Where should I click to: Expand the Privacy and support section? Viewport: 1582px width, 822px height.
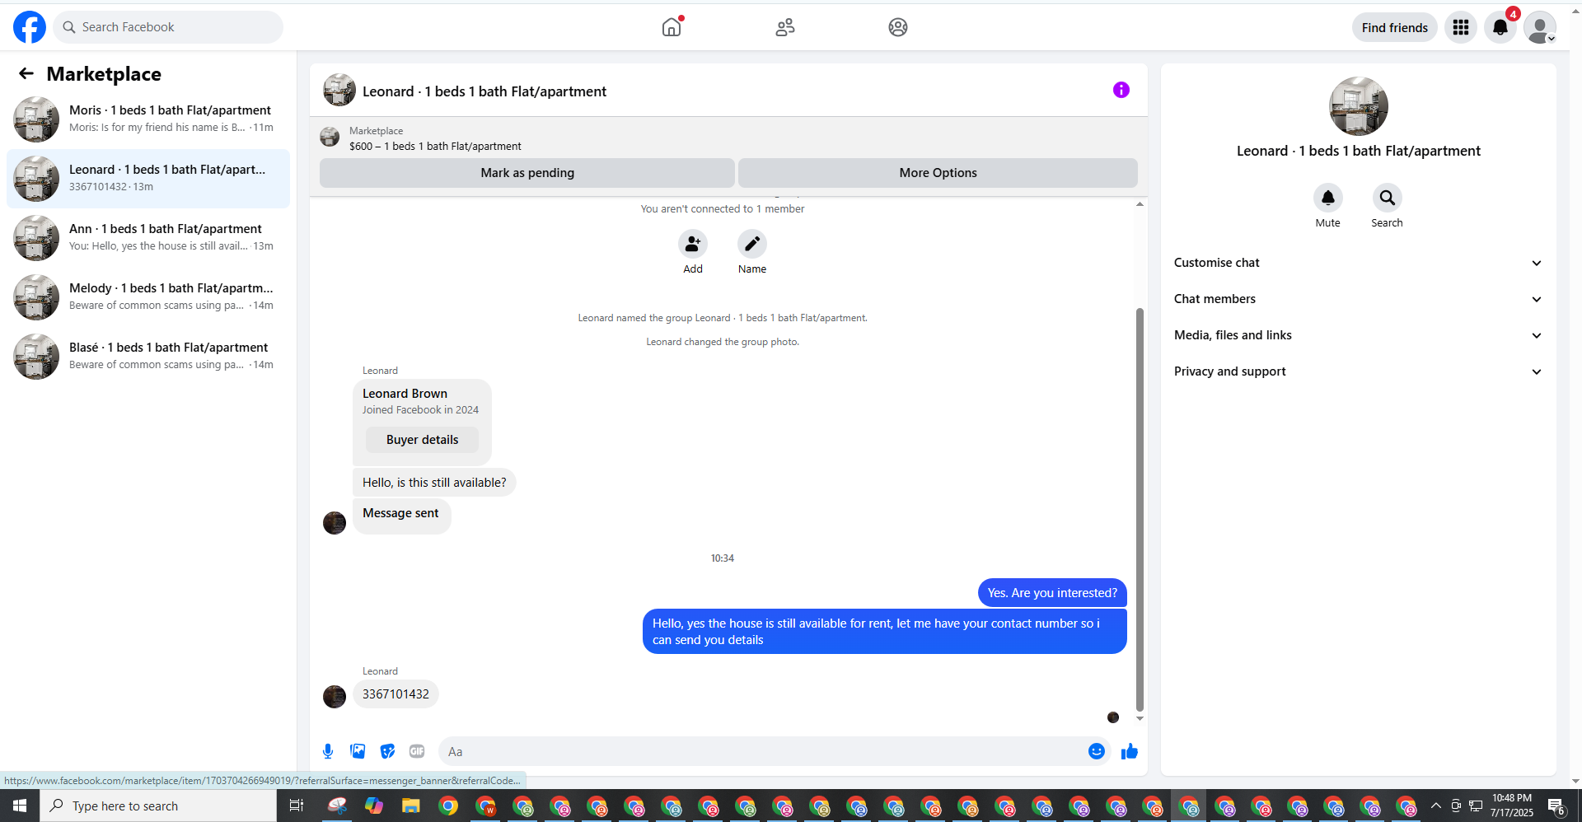[1358, 371]
